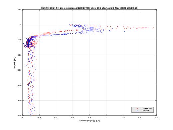Click the red DOWN cast legend marker
Screen dimensions: 173x130
tap(137, 108)
